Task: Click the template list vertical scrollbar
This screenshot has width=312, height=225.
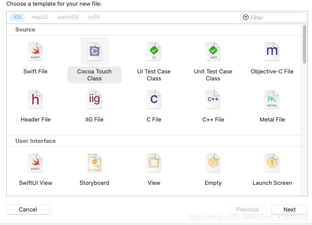Action: [305, 44]
